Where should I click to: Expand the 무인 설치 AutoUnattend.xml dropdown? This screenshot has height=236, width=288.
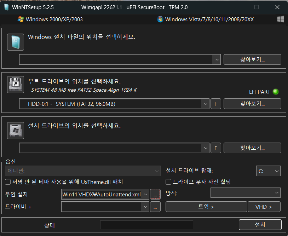click(x=145, y=194)
